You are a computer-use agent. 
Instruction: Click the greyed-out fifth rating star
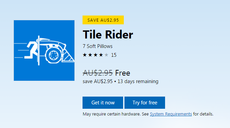[106, 55]
